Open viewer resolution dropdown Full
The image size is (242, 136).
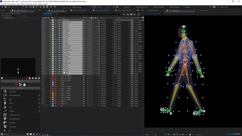pyautogui.click(x=158, y=134)
